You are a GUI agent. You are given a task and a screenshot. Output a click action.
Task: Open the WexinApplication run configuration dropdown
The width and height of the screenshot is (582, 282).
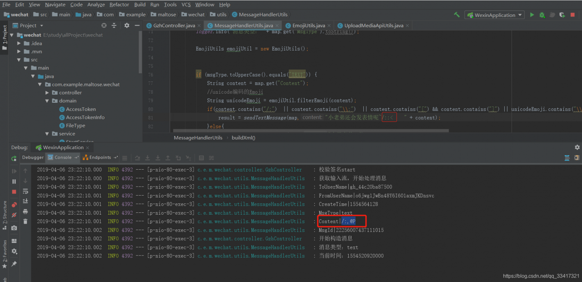coord(495,15)
